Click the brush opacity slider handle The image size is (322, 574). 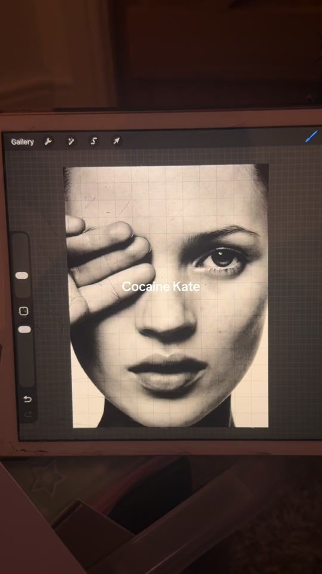pyautogui.click(x=24, y=329)
